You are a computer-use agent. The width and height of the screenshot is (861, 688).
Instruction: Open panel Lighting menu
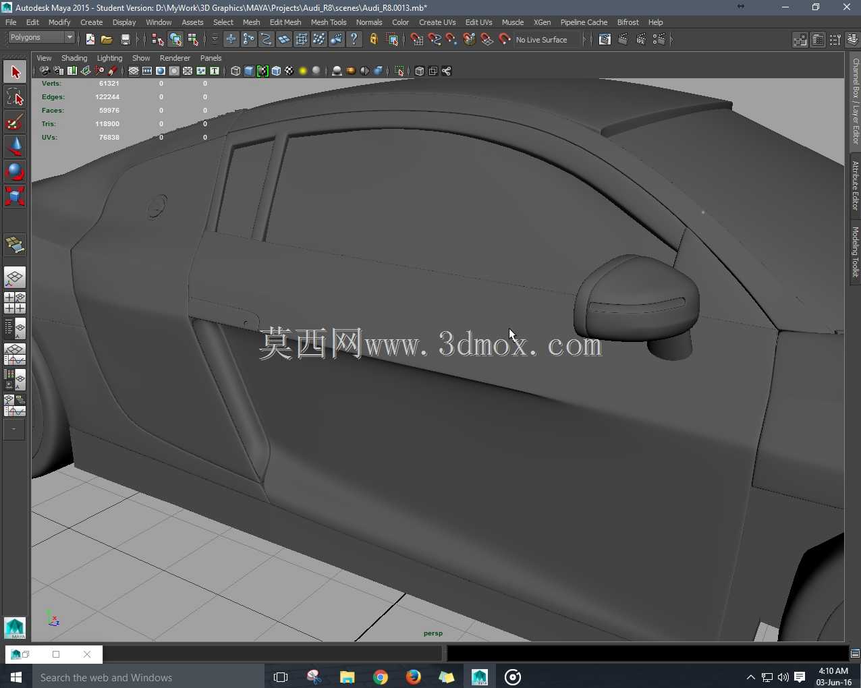(x=109, y=58)
